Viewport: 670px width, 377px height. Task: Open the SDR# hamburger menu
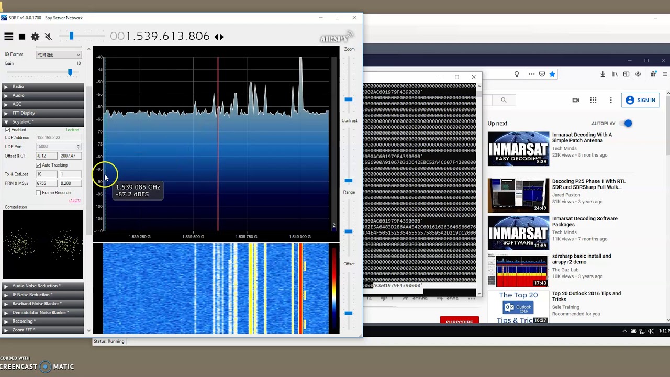coord(9,37)
